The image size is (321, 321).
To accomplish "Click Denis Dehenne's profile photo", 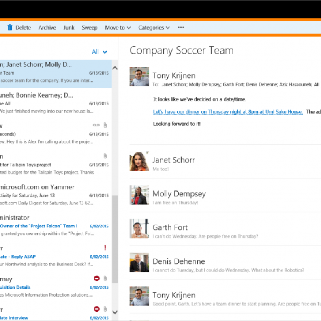I will point(139,262).
